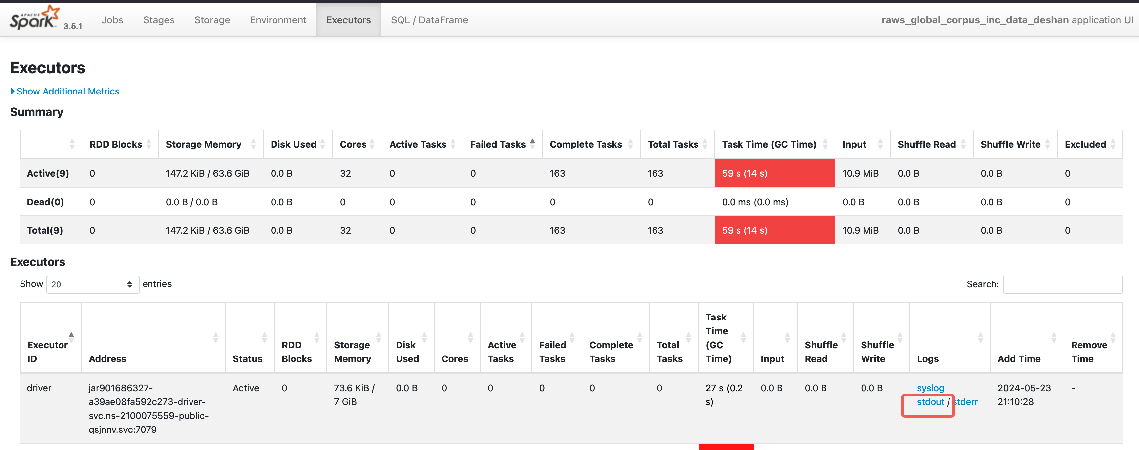Viewport: 1139px width, 450px height.
Task: Open the driver stdout log
Action: tap(930, 402)
